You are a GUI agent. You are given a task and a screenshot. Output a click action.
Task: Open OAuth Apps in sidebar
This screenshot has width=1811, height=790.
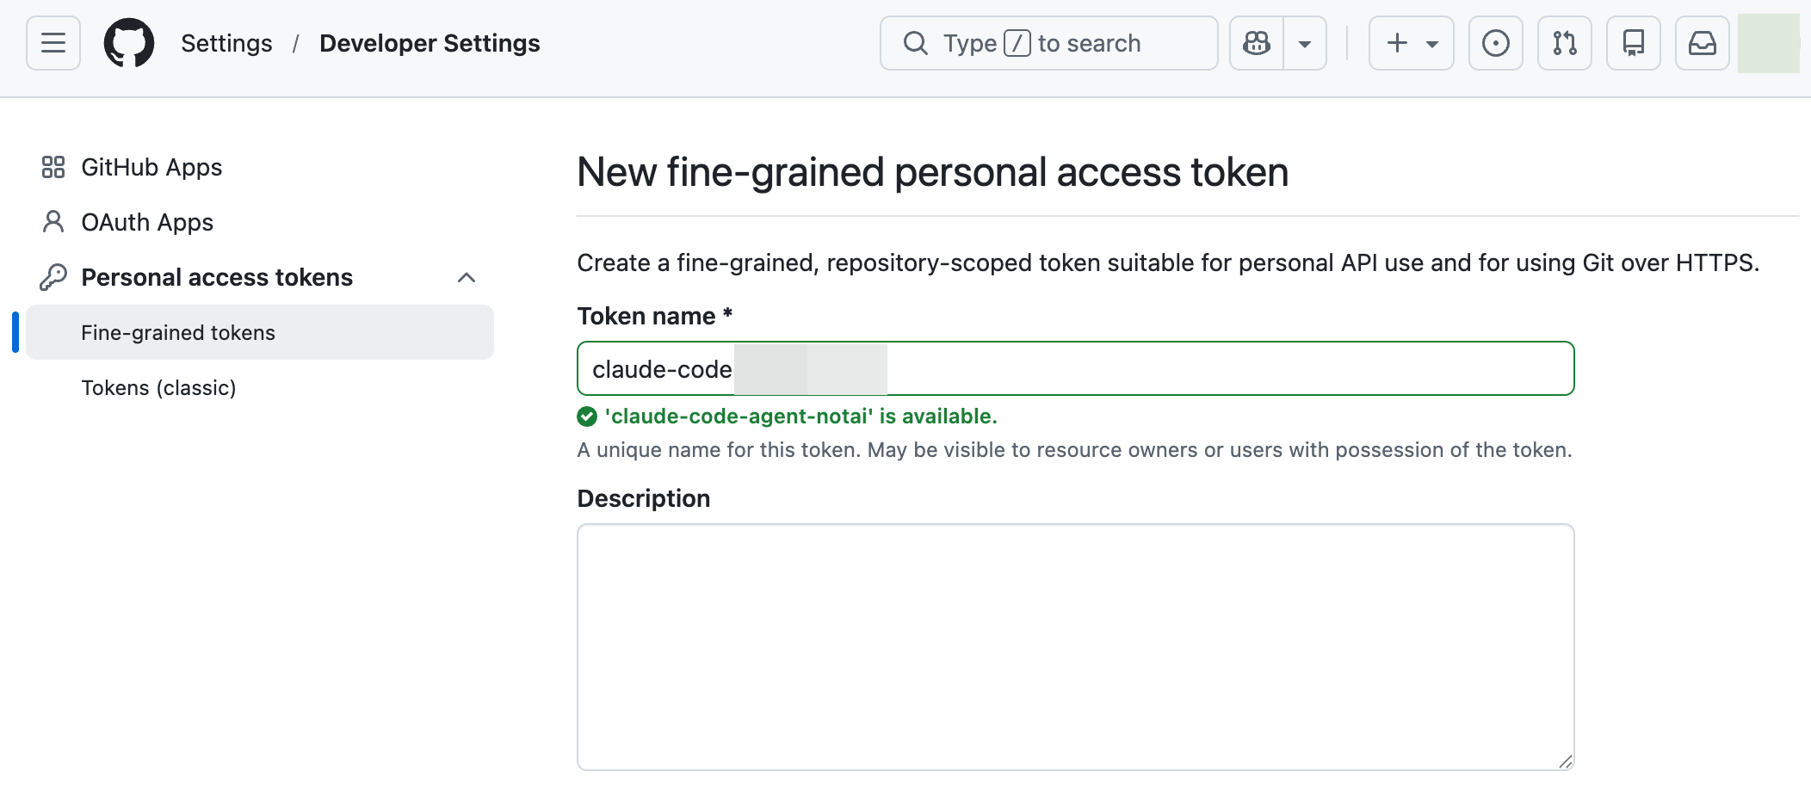tap(147, 222)
